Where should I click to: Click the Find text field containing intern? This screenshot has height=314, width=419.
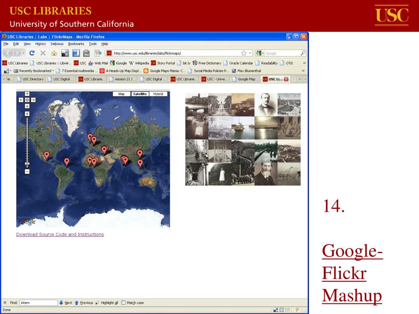point(38,303)
